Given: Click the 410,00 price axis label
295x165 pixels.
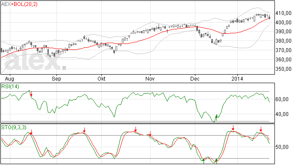Looking at the screenshot, I should pos(283,13).
